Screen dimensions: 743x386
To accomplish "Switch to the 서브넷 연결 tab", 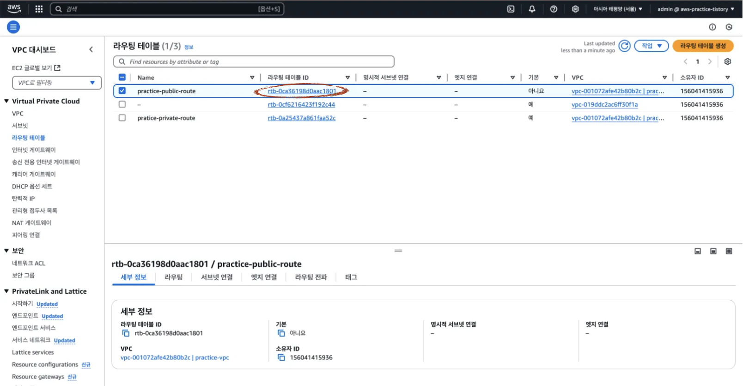I will click(x=217, y=277).
